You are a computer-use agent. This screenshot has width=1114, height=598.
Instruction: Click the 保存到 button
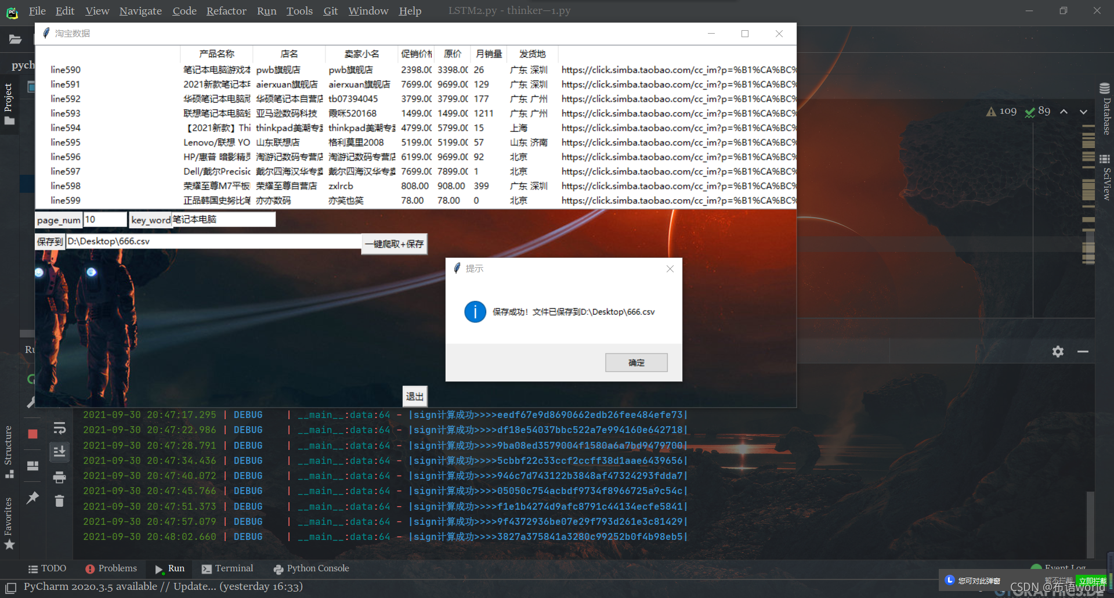(50, 242)
